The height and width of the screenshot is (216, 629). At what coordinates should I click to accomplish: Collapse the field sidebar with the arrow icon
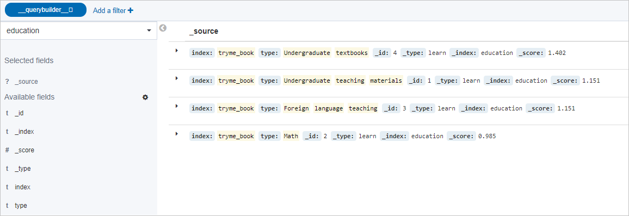tap(163, 28)
